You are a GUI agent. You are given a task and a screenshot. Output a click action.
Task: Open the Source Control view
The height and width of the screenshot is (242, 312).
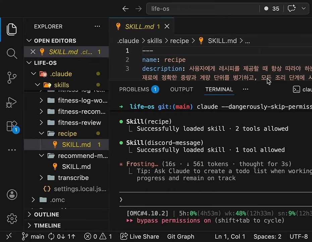click(12, 78)
